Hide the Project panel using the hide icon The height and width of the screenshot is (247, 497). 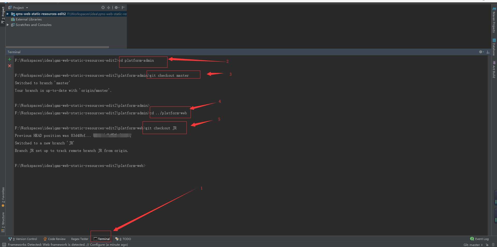[123, 8]
